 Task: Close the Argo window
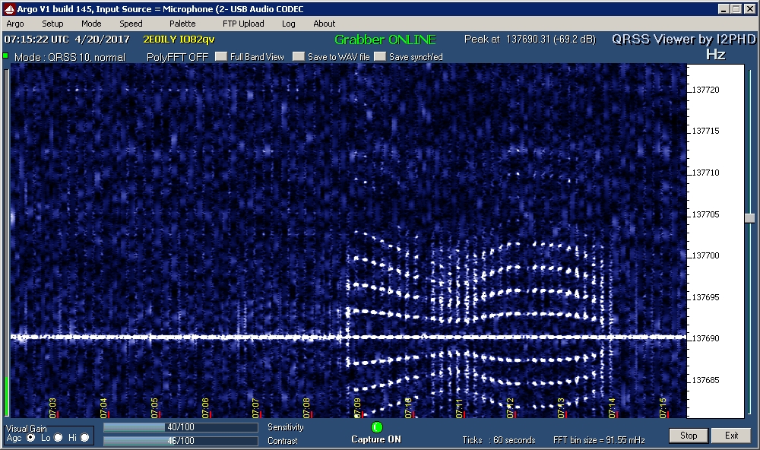coord(750,8)
